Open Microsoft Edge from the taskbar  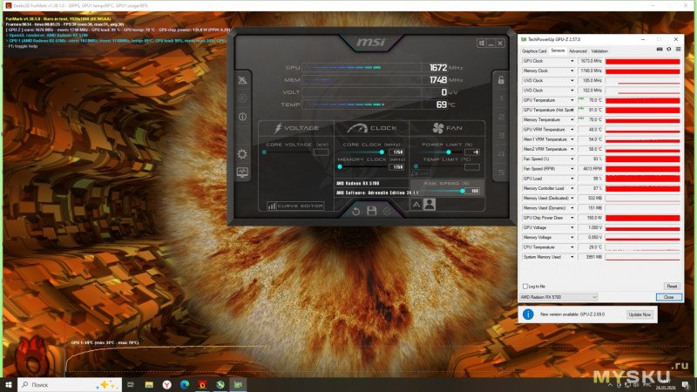pos(184,384)
